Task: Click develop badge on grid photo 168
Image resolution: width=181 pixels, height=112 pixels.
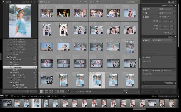Action: pos(135,16)
